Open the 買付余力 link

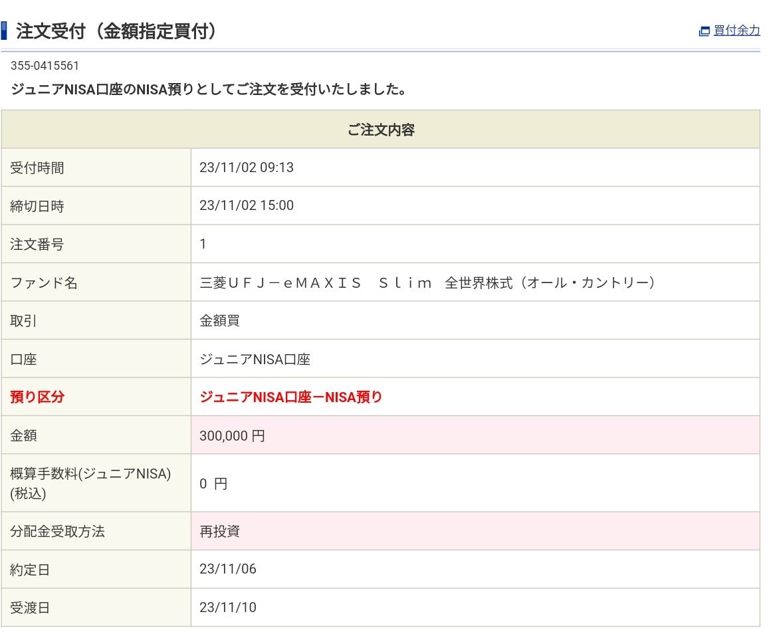pos(736,31)
